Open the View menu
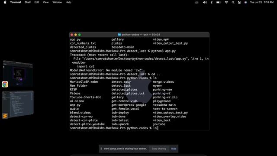 tap(45, 2)
